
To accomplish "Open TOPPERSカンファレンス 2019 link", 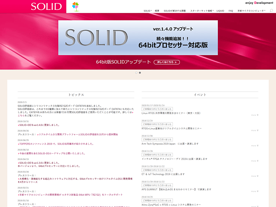I will click(x=56, y=144).
